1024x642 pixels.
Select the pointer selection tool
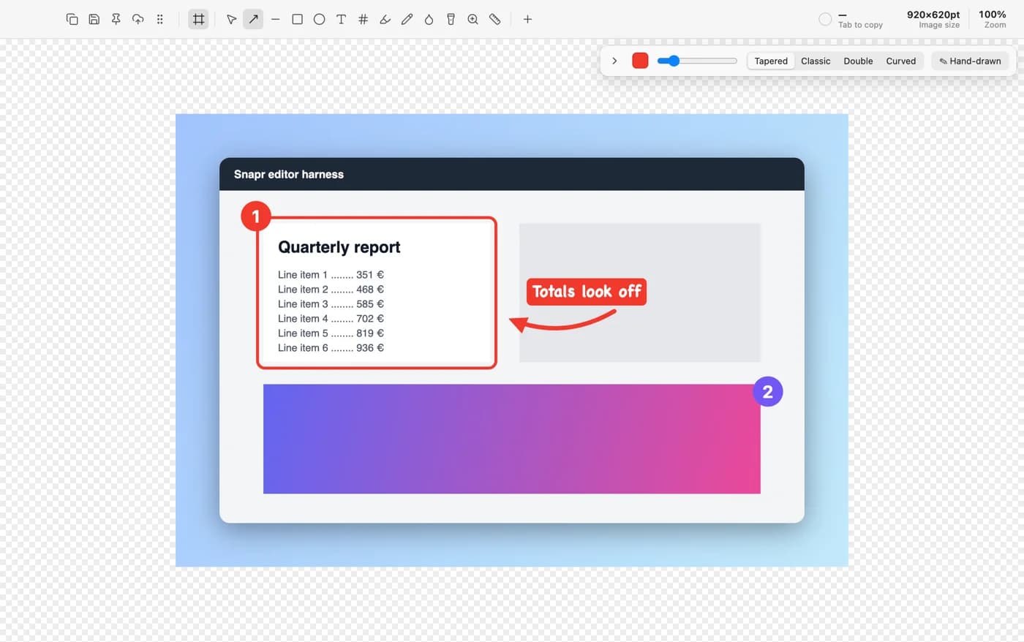click(x=231, y=19)
